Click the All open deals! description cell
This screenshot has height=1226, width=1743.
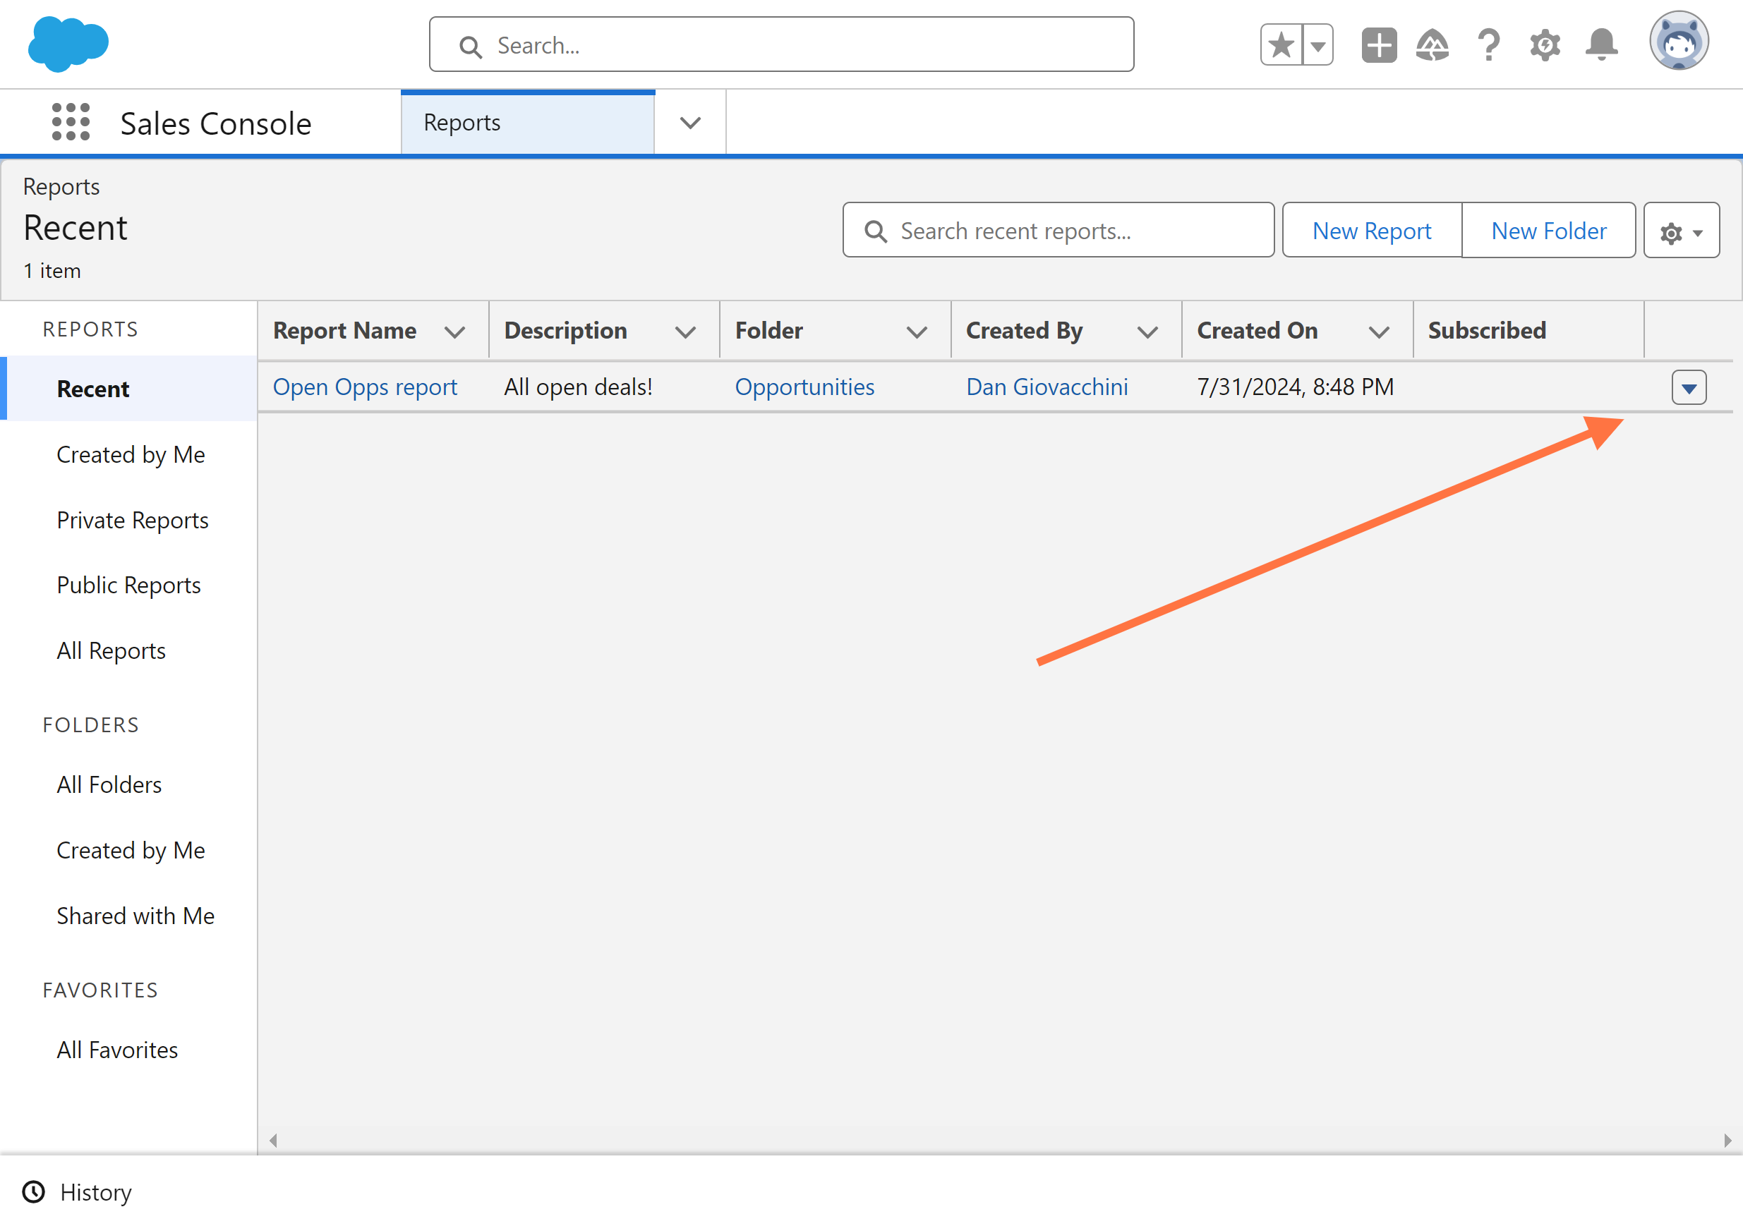pyautogui.click(x=579, y=387)
